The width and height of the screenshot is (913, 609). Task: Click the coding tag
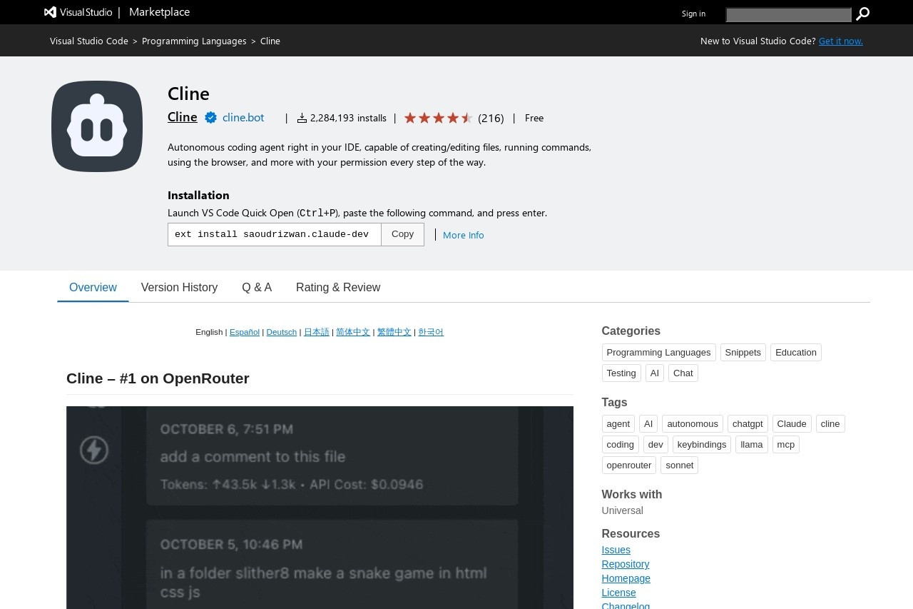pyautogui.click(x=621, y=445)
